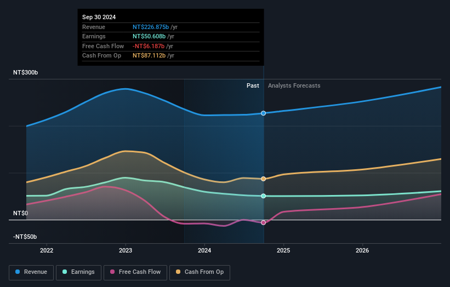This screenshot has width=450, height=287.
Task: Click the Free Cash Flow label in tooltip
Action: [103, 46]
